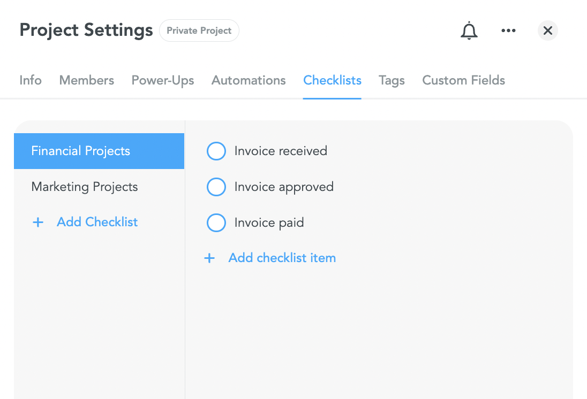Click the plus icon beside Add Checklist

(37, 222)
